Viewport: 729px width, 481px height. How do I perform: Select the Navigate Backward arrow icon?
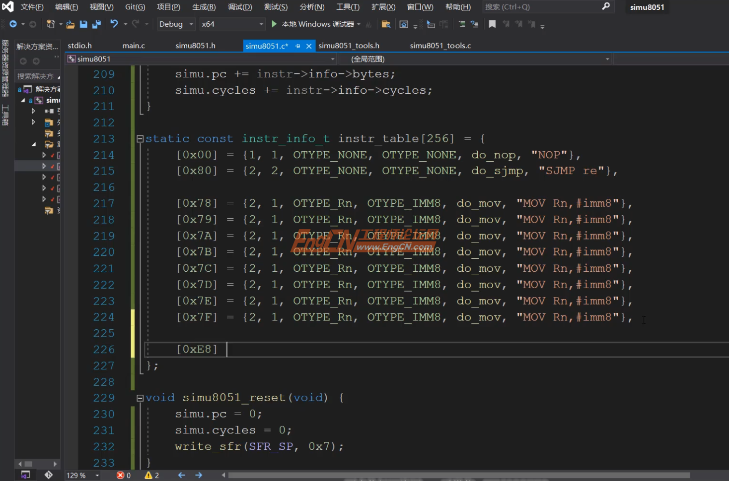(14, 24)
